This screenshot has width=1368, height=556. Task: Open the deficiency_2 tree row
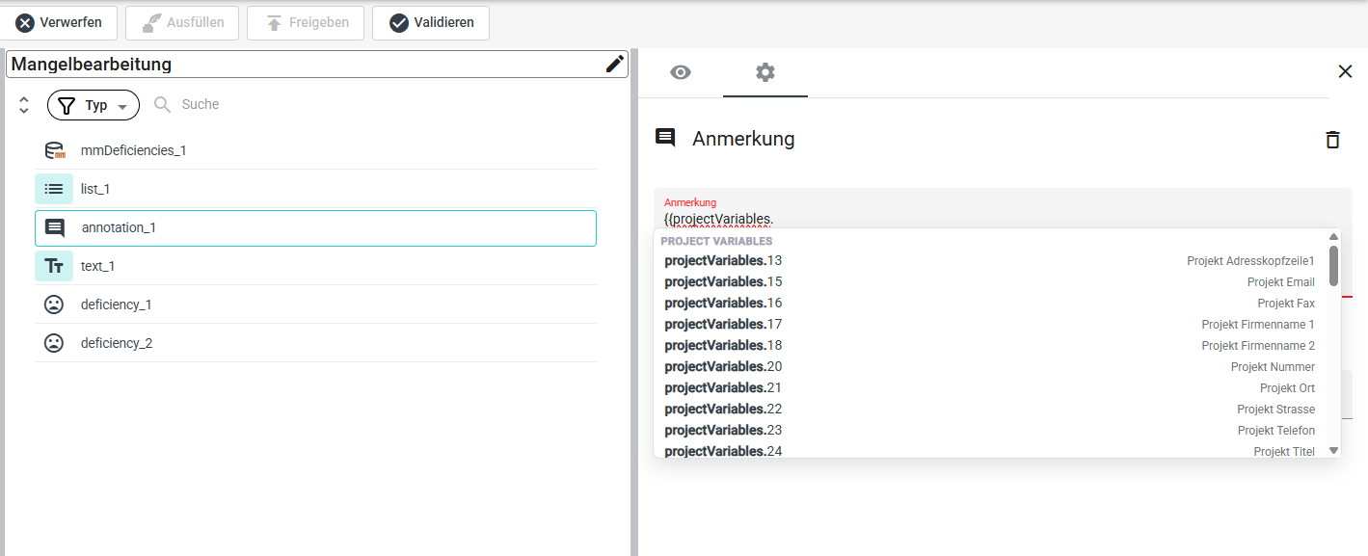coord(315,343)
